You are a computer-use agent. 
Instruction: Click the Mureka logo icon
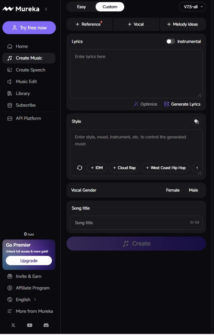coord(8,9)
